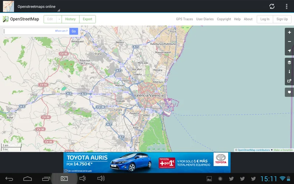
Task: Open 'Ver condiciones en la web' ad info
Action: [78, 171]
